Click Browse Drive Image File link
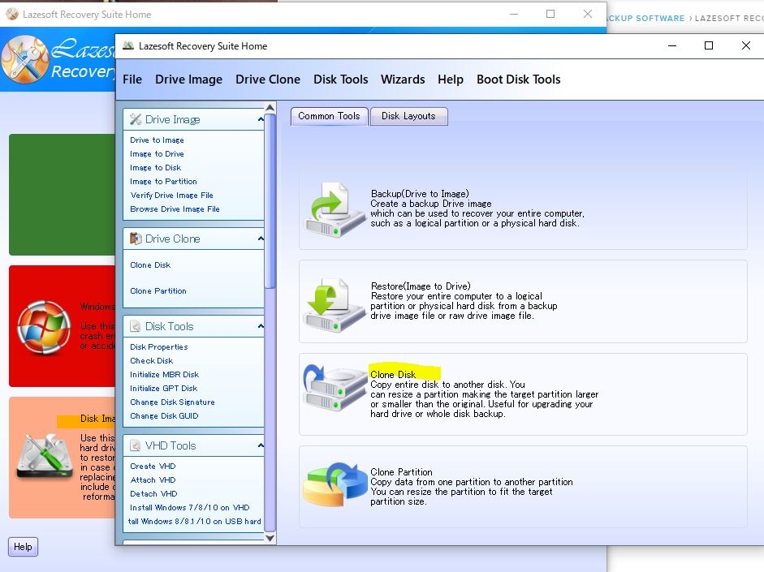Image resolution: width=764 pixels, height=572 pixels. pyautogui.click(x=175, y=209)
